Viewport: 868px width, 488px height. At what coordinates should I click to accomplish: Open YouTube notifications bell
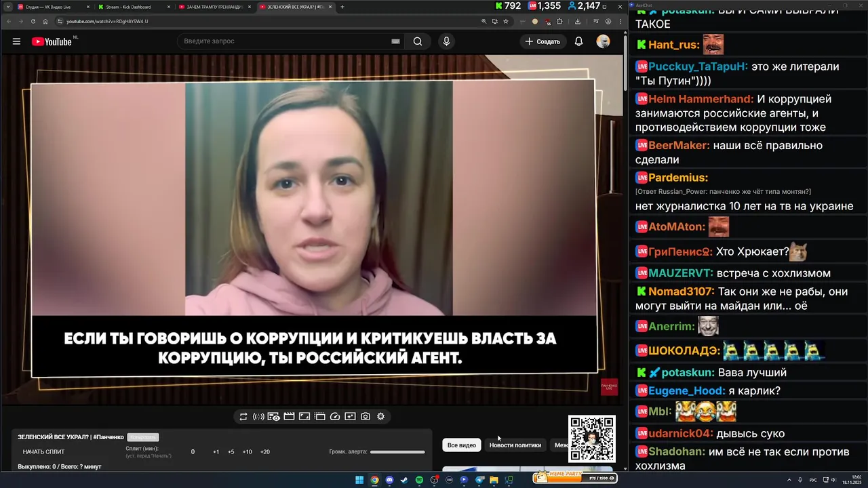click(578, 41)
